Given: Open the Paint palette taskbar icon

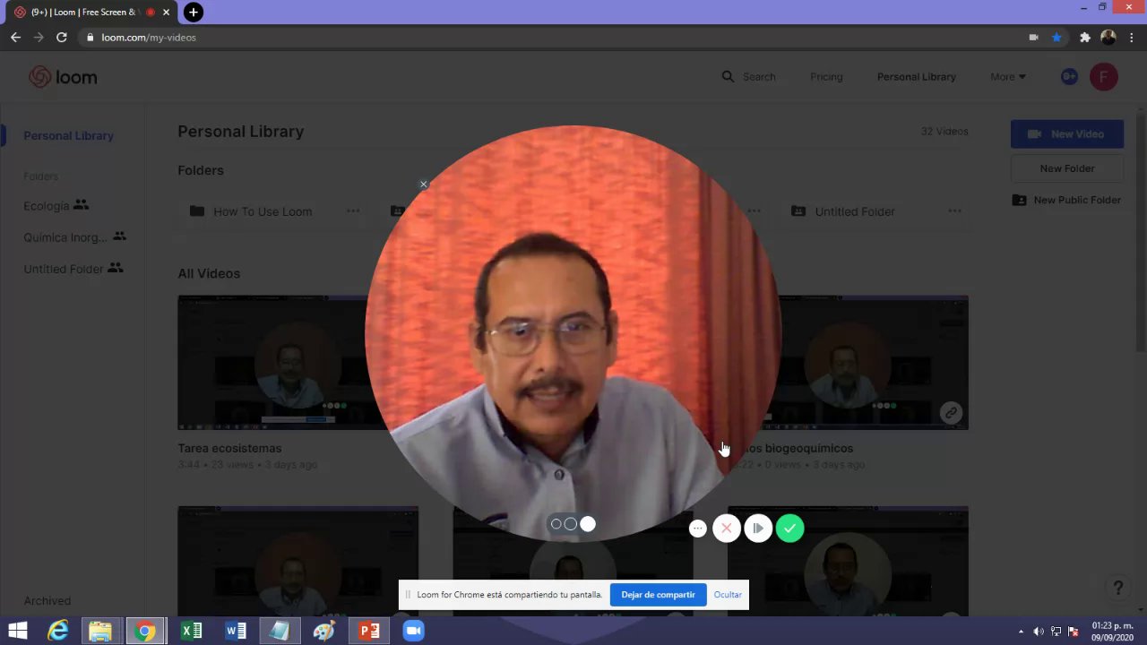Looking at the screenshot, I should [323, 631].
